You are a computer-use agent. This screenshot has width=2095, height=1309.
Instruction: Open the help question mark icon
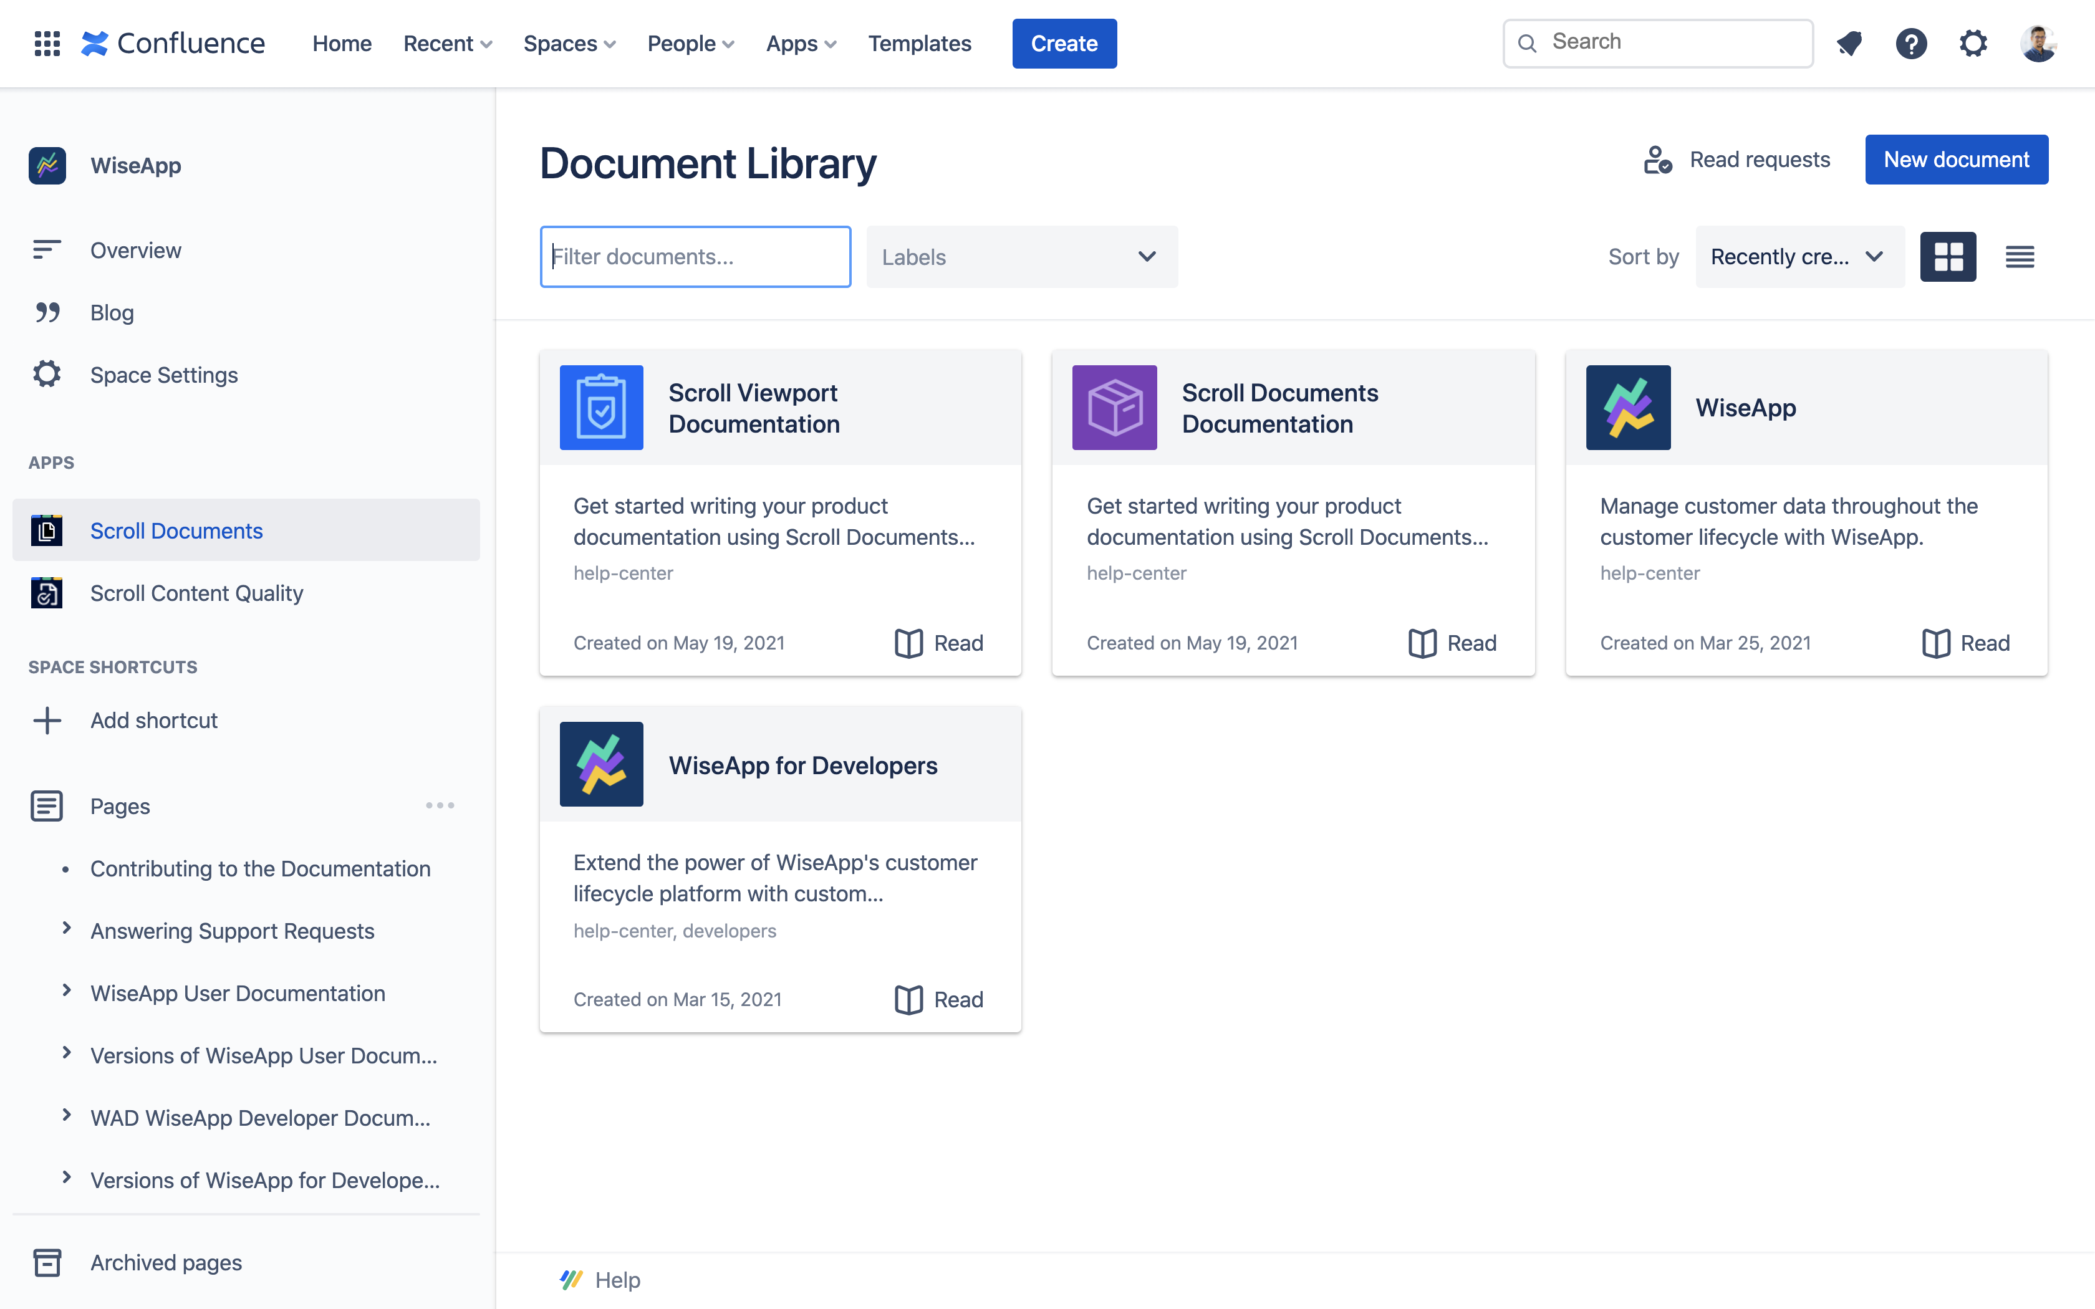(1910, 43)
